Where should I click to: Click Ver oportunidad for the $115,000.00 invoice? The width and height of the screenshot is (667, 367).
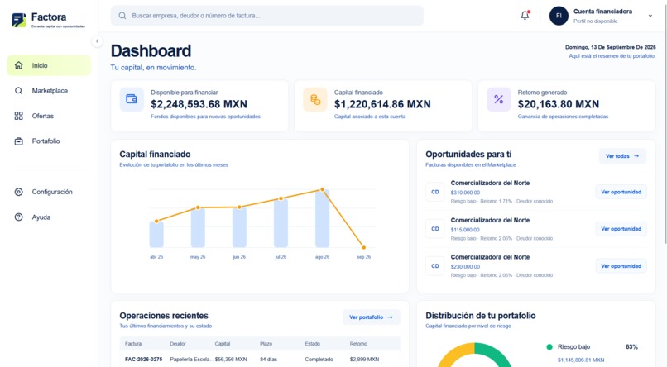pyautogui.click(x=621, y=229)
